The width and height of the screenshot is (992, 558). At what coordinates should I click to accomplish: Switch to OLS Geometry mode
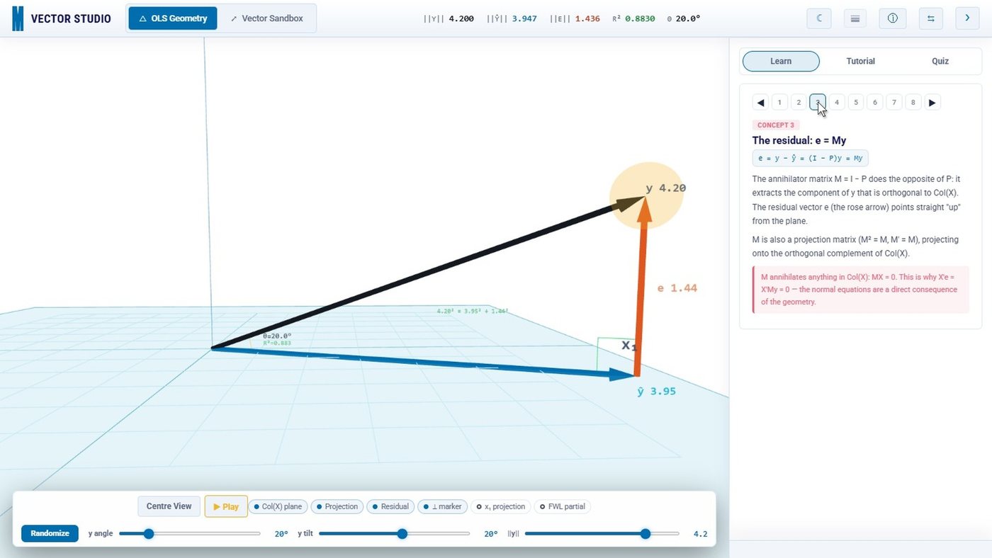(x=173, y=18)
